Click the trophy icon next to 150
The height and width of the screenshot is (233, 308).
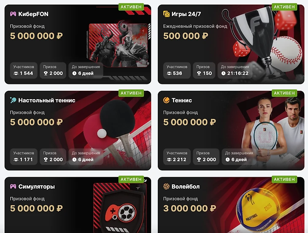199,73
